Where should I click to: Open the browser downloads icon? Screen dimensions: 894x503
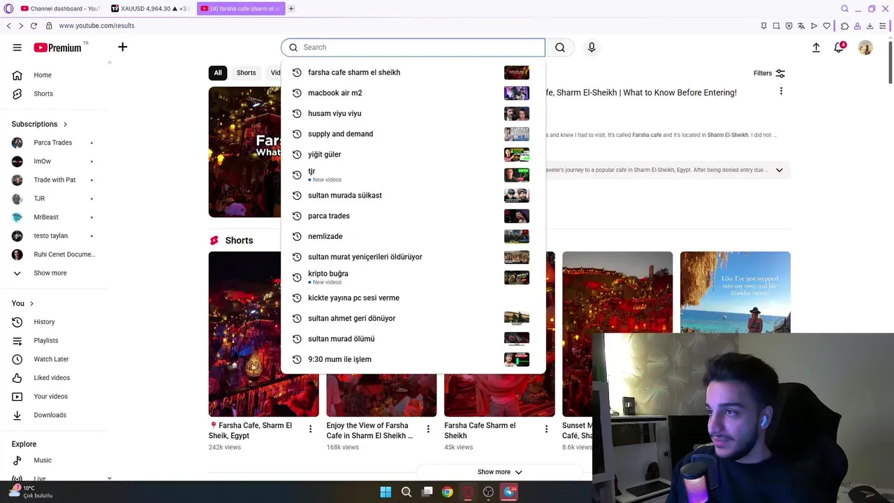pyautogui.click(x=870, y=26)
